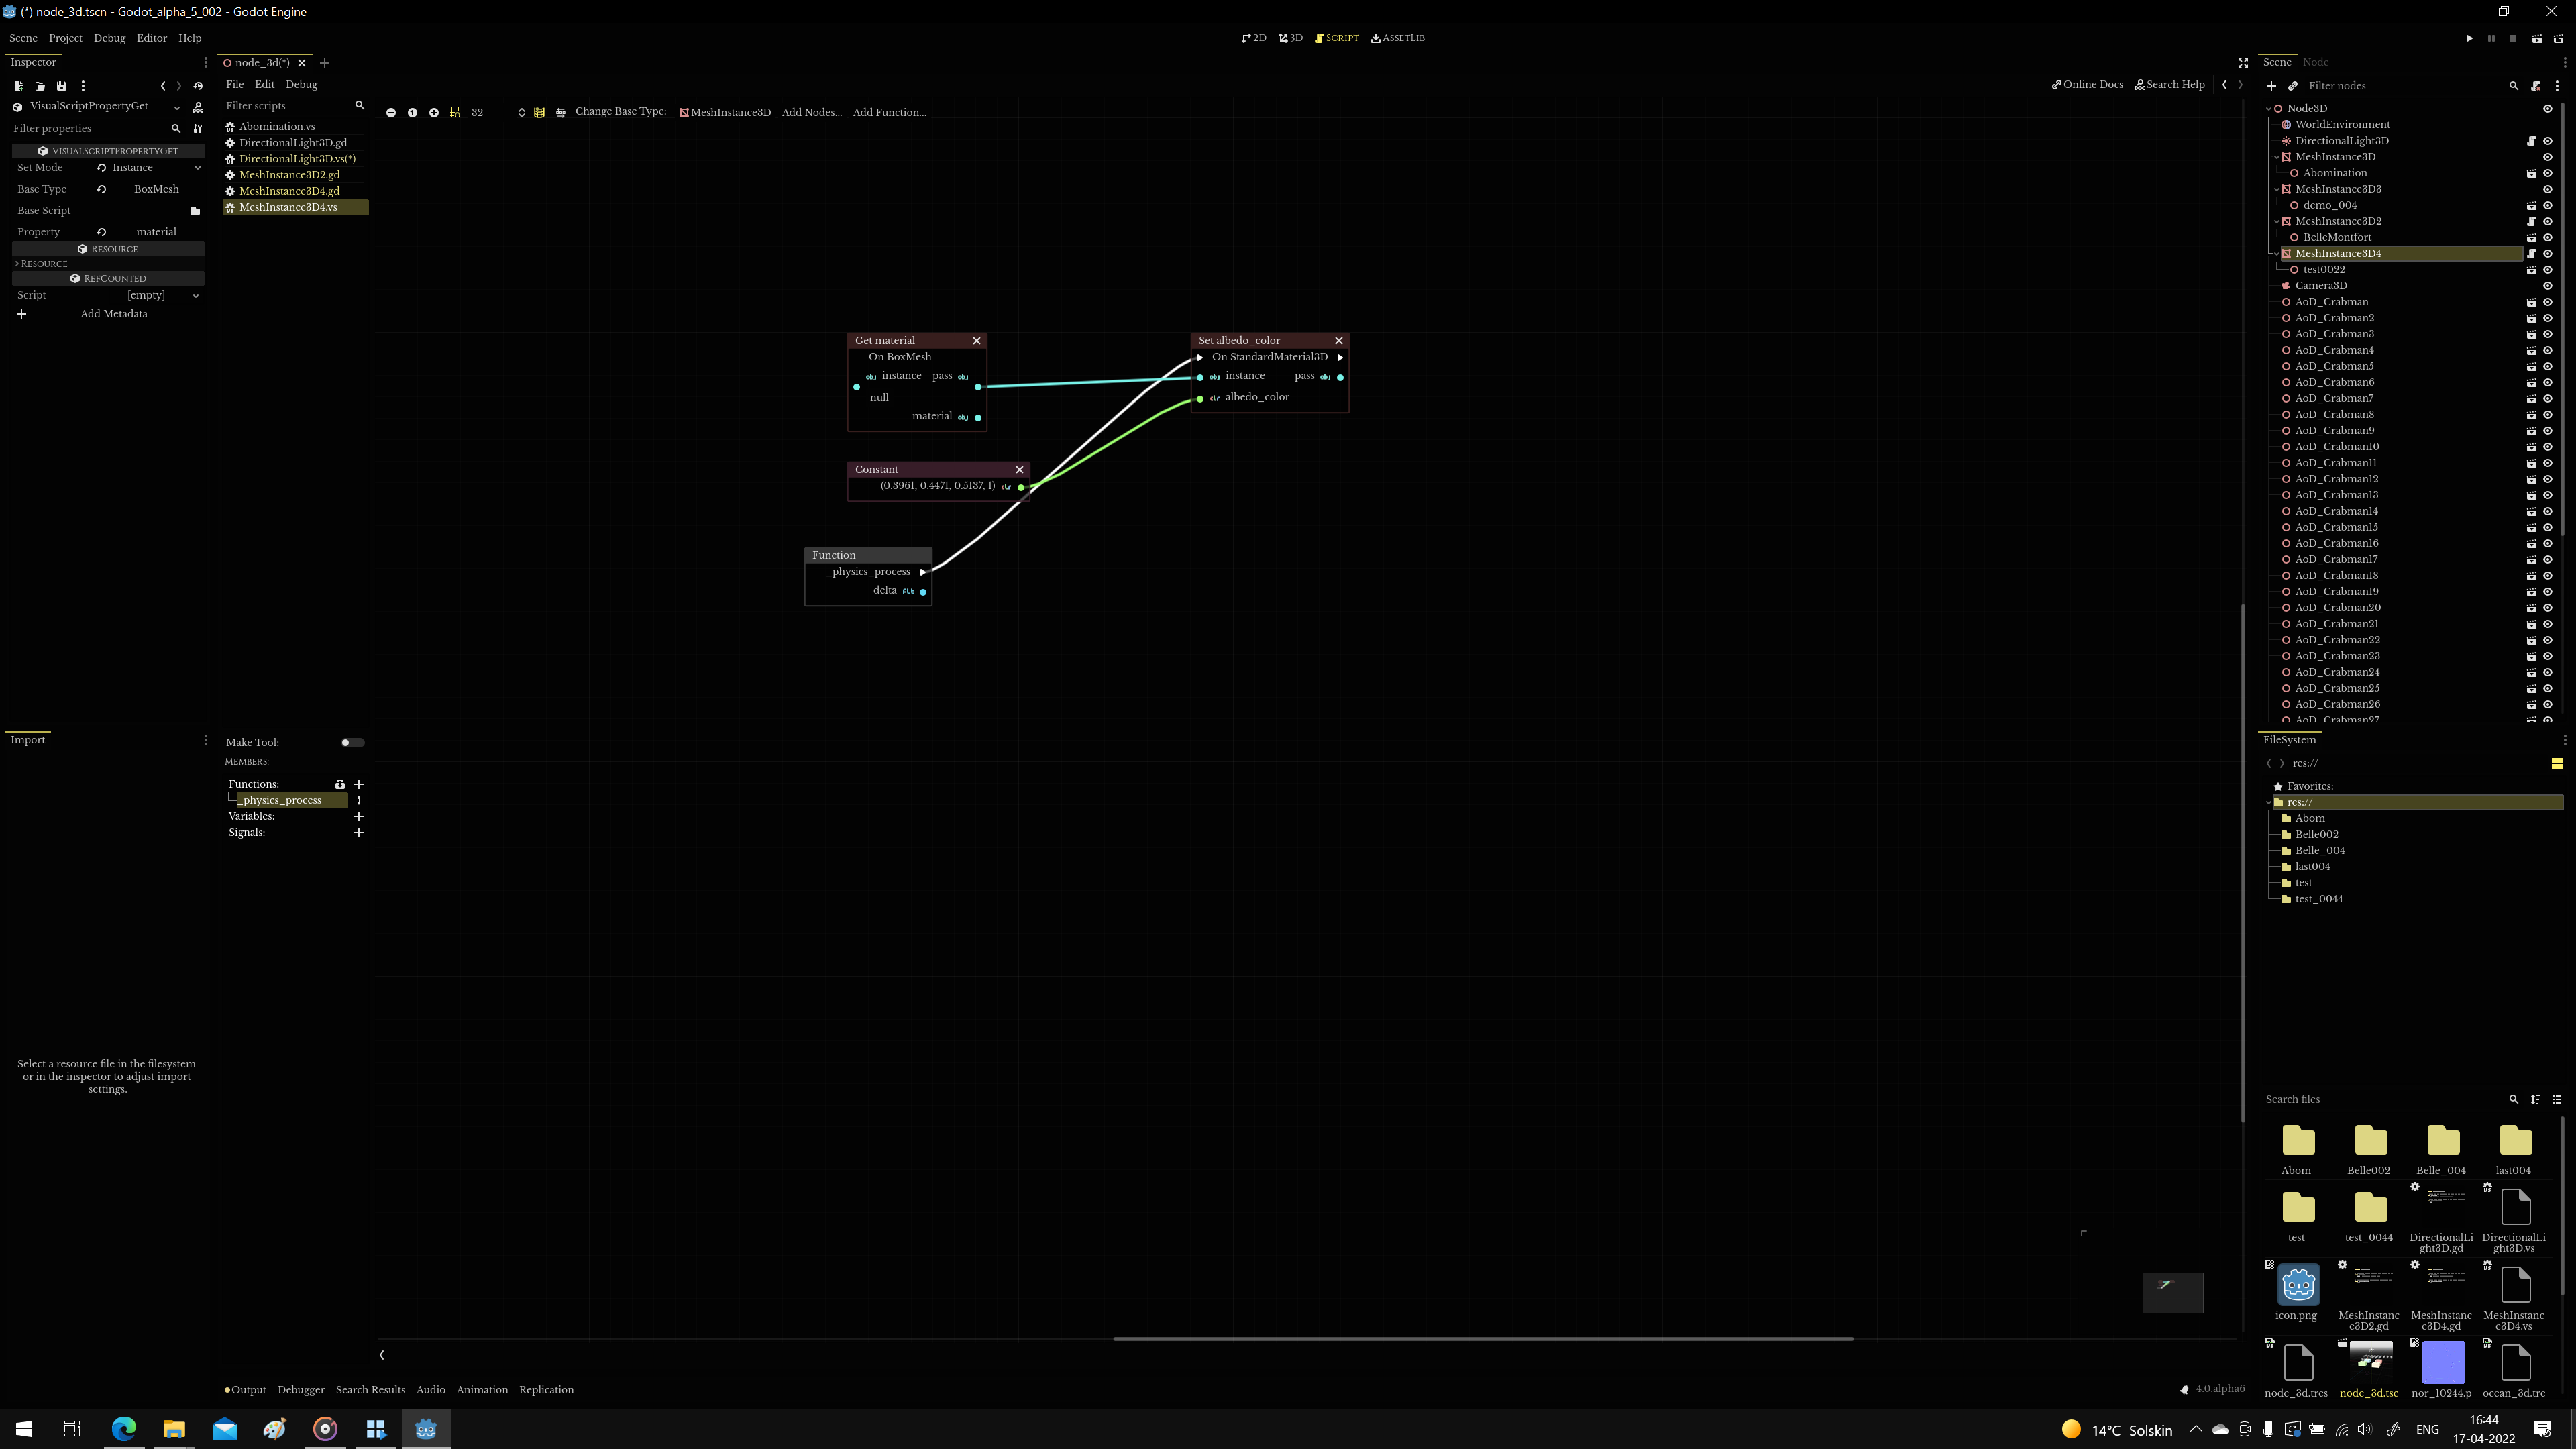The height and width of the screenshot is (1449, 2576).
Task: Click Add Function in script toolbar
Action: pos(890,112)
